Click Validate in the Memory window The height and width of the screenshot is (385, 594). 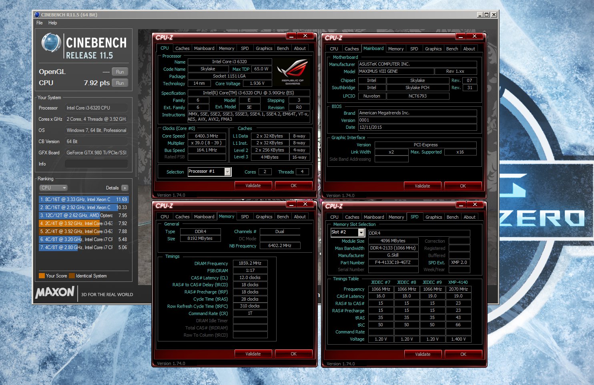253,354
